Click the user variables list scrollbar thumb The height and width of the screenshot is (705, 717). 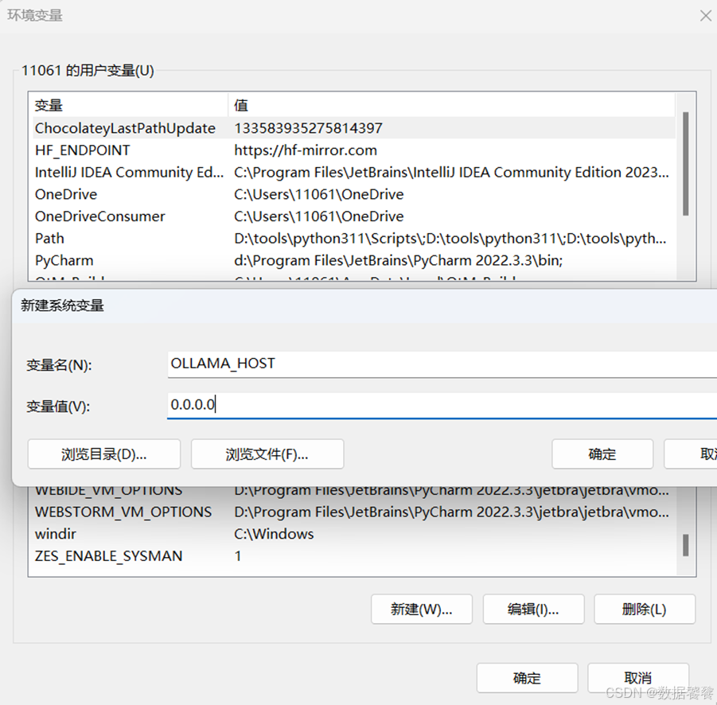685,163
